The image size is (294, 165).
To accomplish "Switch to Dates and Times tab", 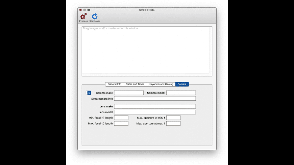I will click(135, 84).
